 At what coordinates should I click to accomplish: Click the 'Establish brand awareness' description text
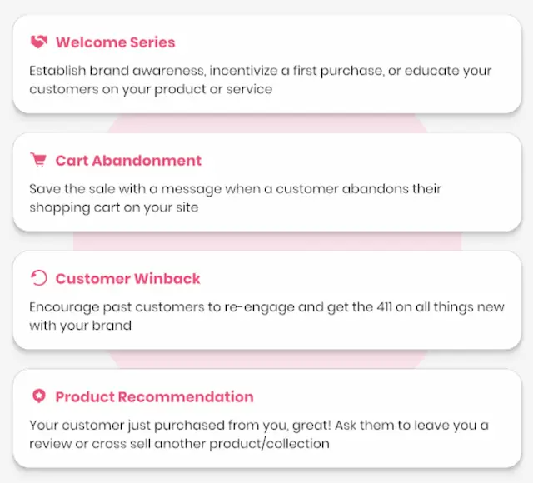260,80
